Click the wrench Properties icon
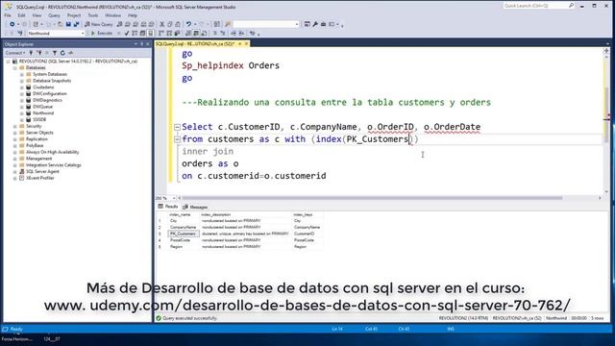This screenshot has height=346, width=615. coord(315,24)
